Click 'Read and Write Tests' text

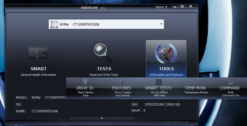pyautogui.click(x=104, y=75)
